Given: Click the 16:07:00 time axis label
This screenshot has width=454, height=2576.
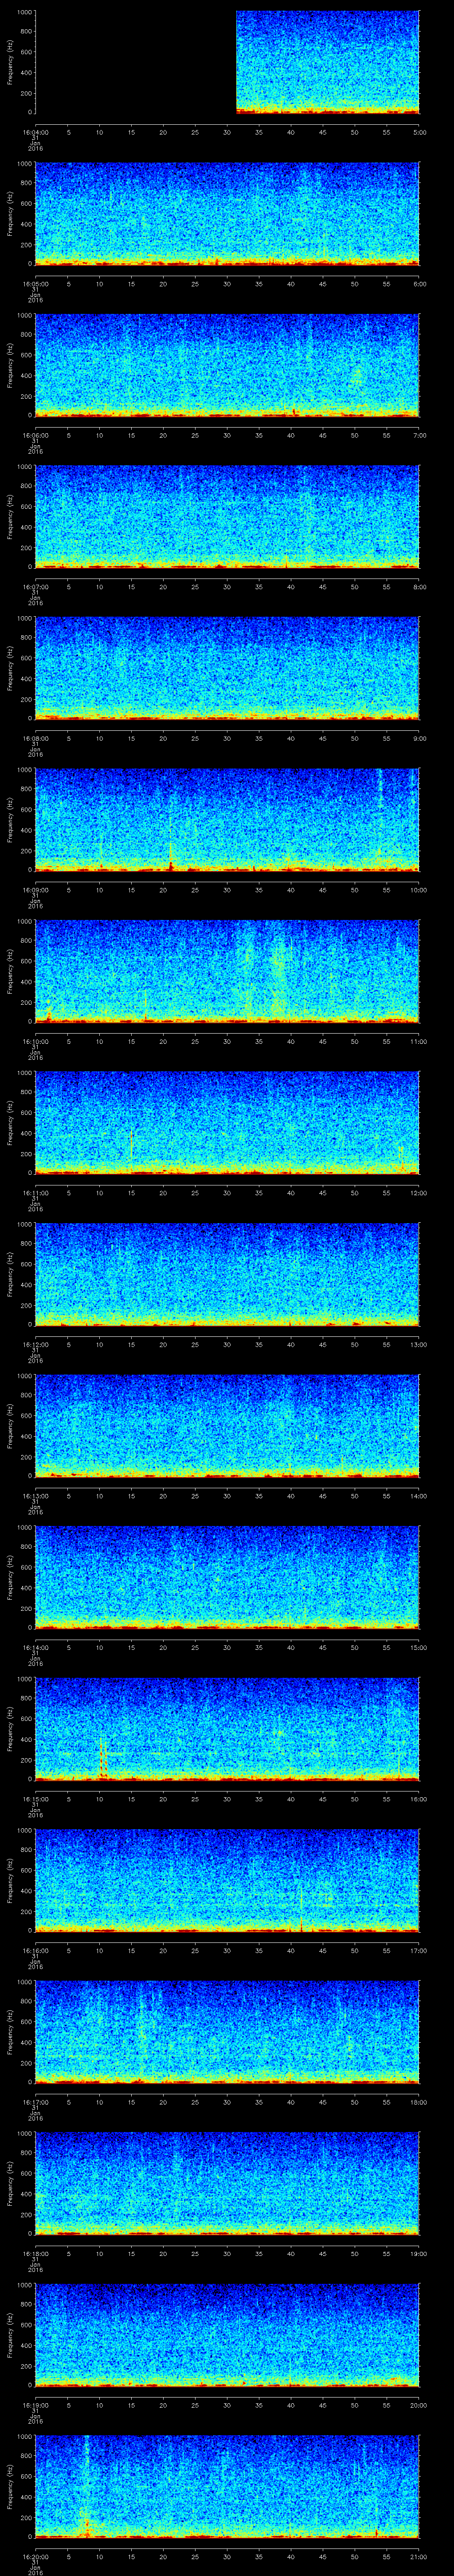Looking at the screenshot, I should coord(35,587).
